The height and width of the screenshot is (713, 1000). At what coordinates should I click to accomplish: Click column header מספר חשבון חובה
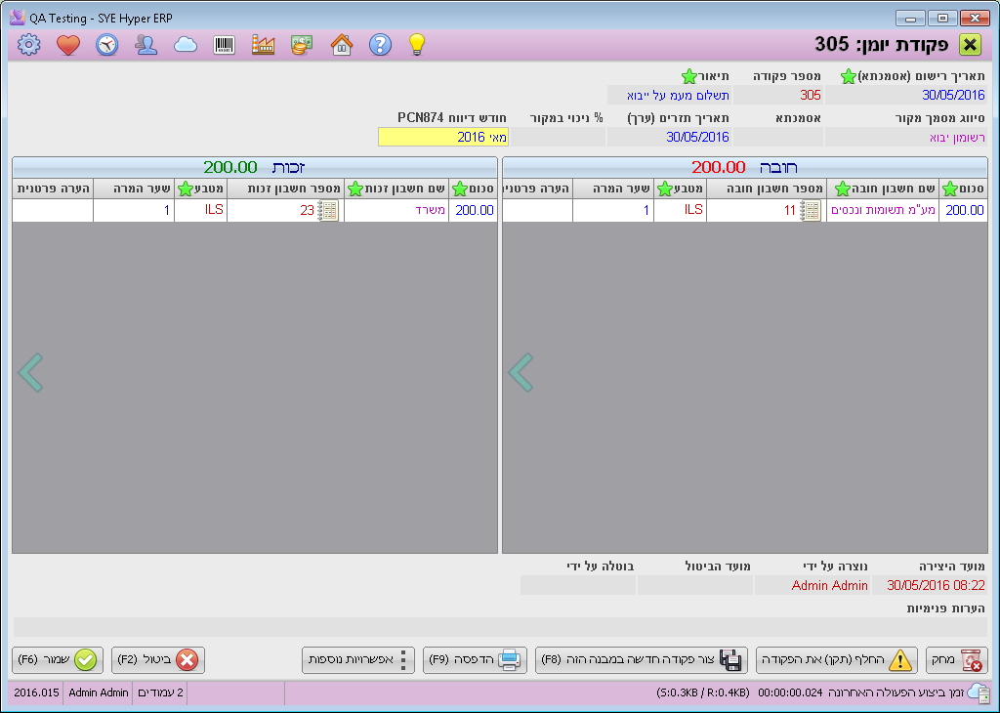767,189
